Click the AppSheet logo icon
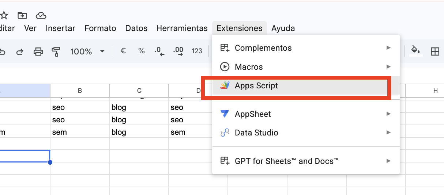444x195 pixels. tap(225, 114)
